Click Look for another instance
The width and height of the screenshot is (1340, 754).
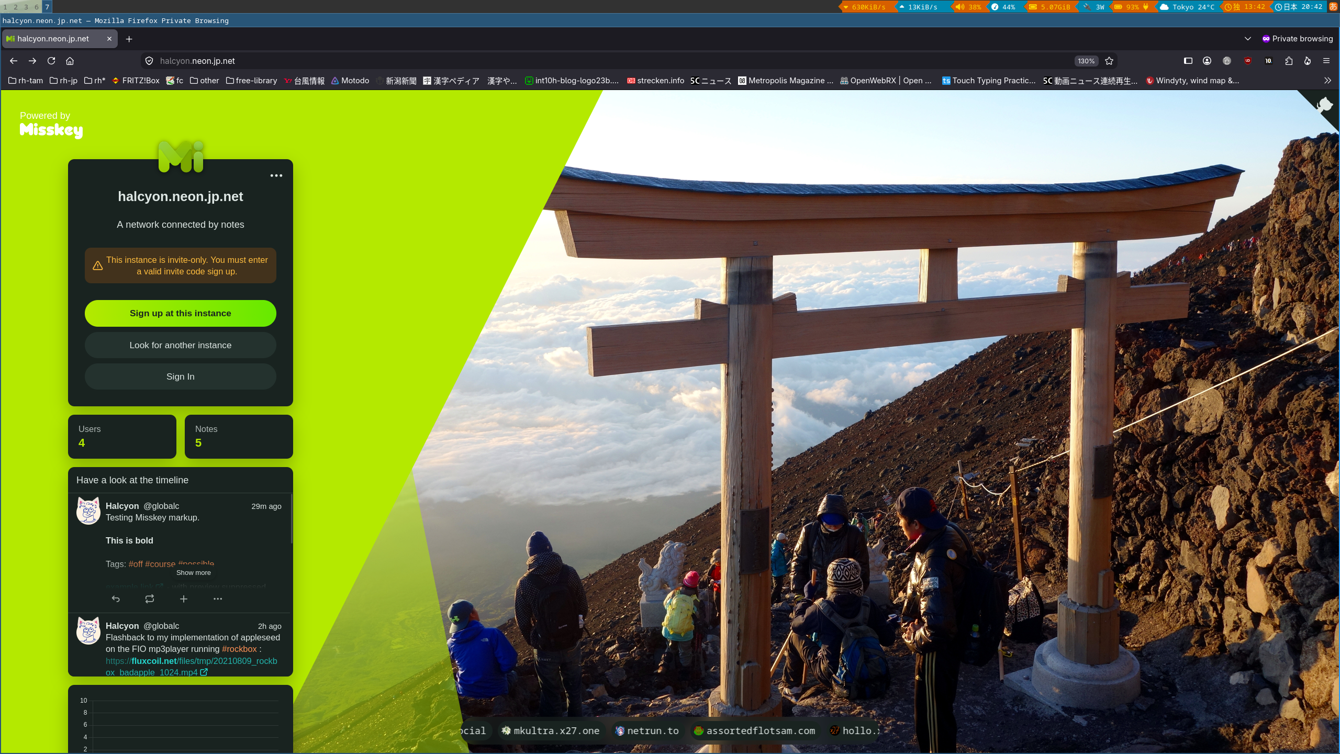coord(181,345)
